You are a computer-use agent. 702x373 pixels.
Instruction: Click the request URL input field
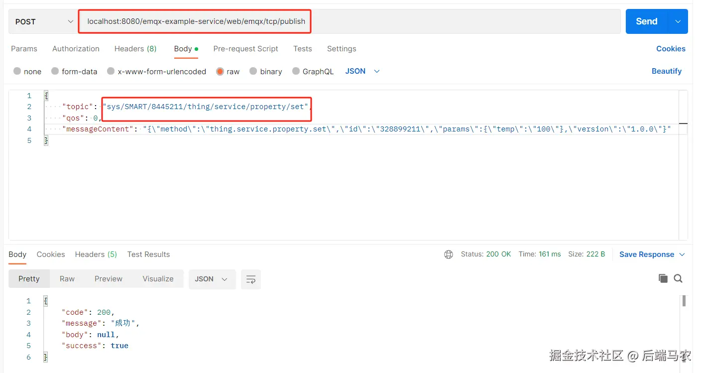349,21
